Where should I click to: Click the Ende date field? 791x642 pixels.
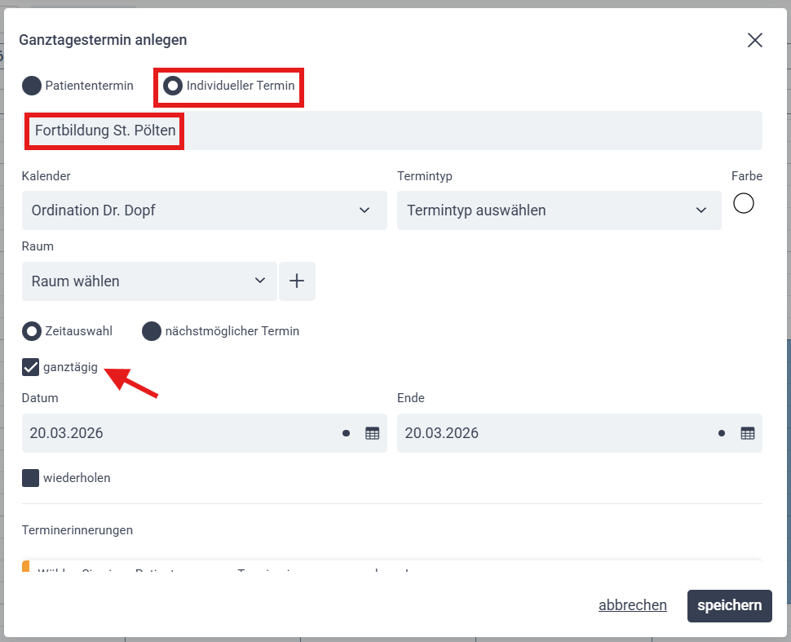(555, 433)
